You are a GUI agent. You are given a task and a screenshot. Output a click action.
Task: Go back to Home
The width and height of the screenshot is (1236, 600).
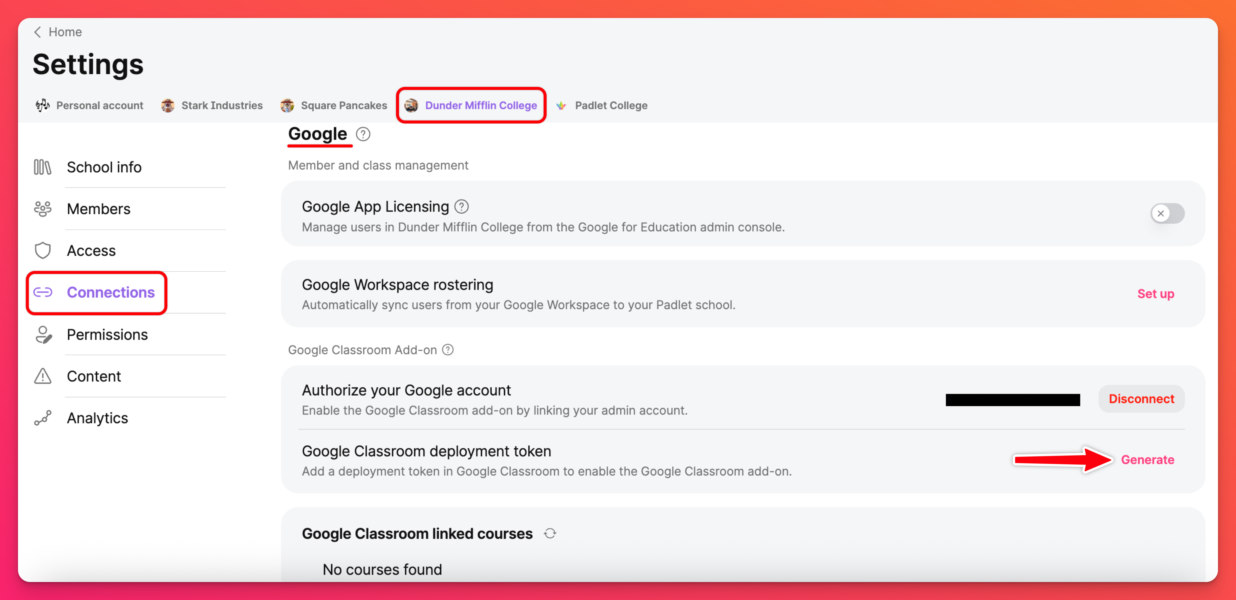point(65,32)
